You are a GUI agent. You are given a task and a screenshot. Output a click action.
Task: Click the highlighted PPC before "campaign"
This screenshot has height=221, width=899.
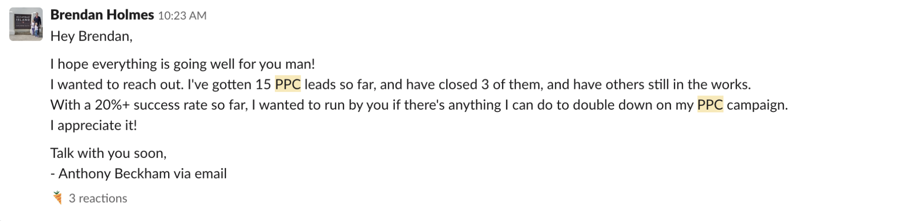pyautogui.click(x=710, y=105)
